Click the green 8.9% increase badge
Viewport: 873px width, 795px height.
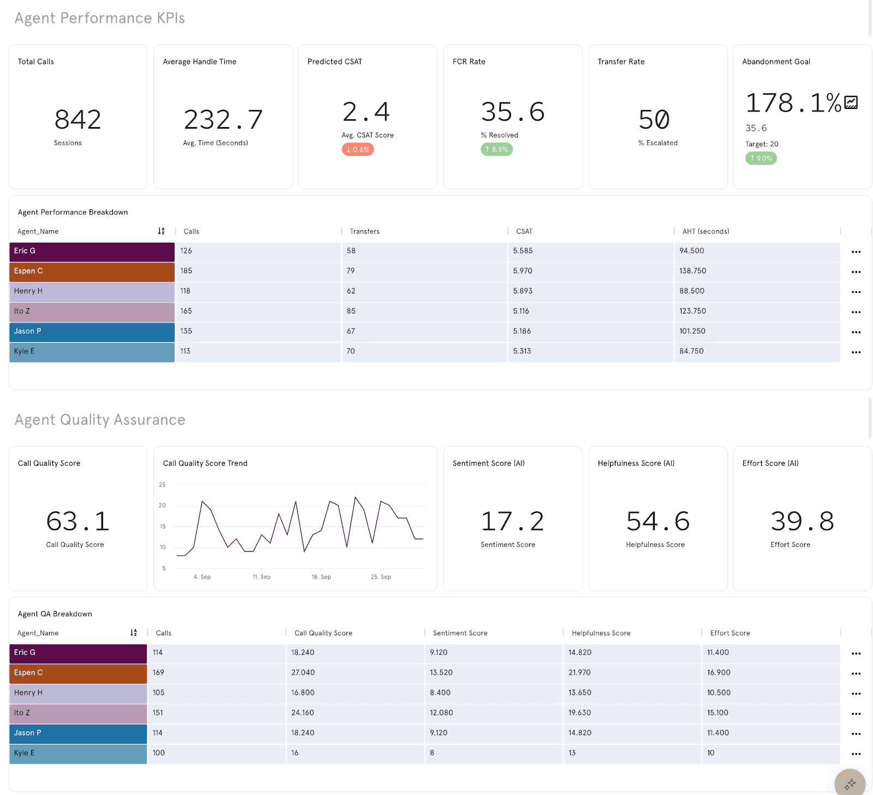tap(497, 149)
